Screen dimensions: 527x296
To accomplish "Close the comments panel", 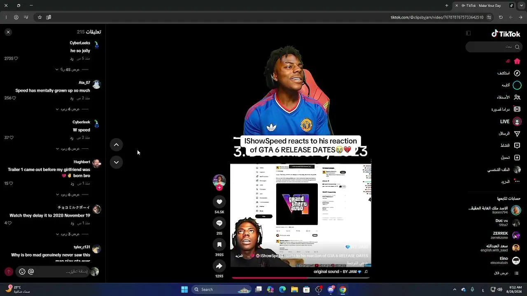I will click(8, 32).
